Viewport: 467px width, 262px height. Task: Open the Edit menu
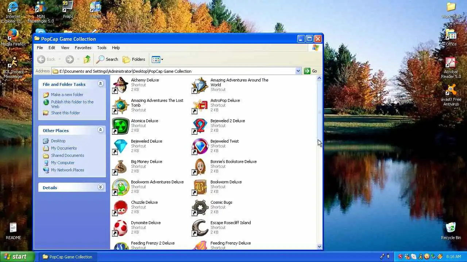(x=52, y=48)
